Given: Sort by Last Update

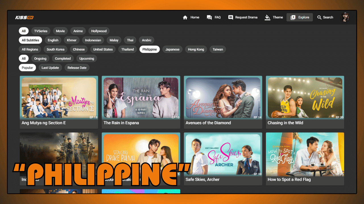Looking at the screenshot, I should click(50, 68).
